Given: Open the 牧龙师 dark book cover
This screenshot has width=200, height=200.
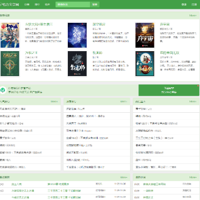Looking at the screenshot, I should click(77, 64).
